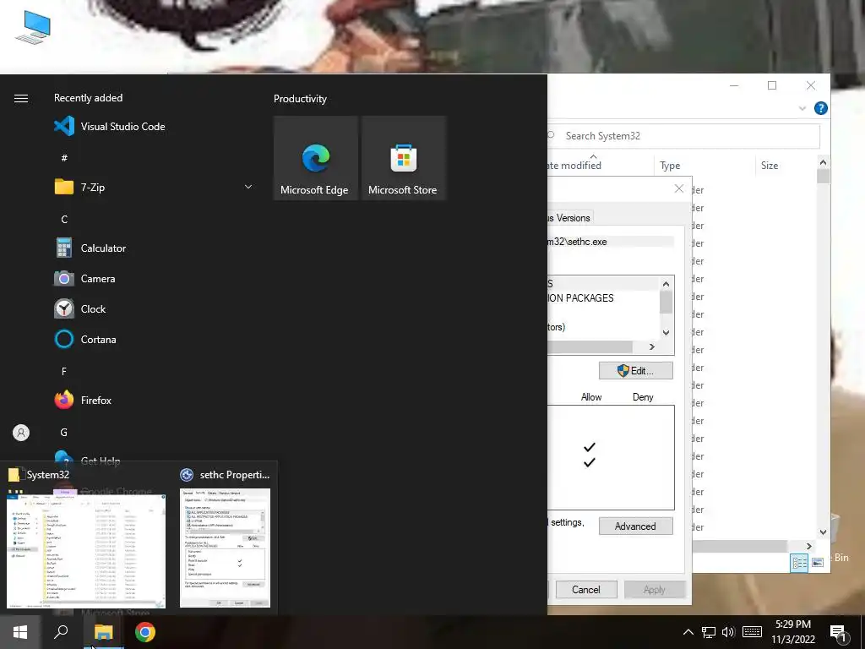This screenshot has height=649, width=865.
Task: Open taskbar Search magnifier
Action: tap(61, 632)
